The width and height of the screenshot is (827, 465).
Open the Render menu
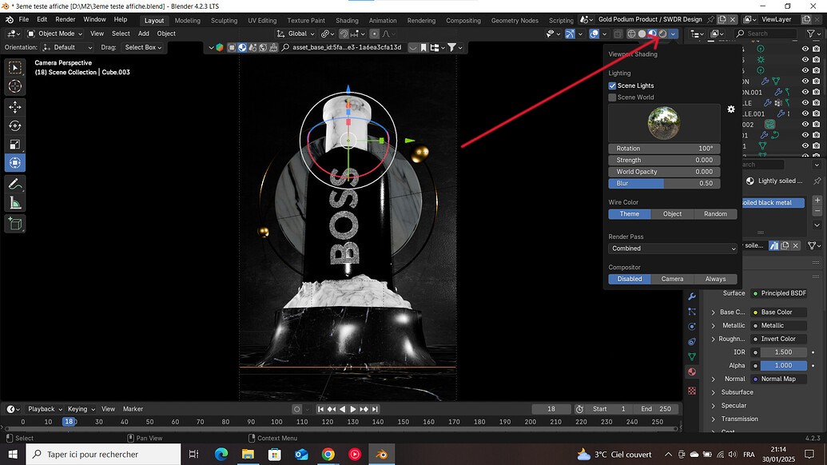(66, 19)
